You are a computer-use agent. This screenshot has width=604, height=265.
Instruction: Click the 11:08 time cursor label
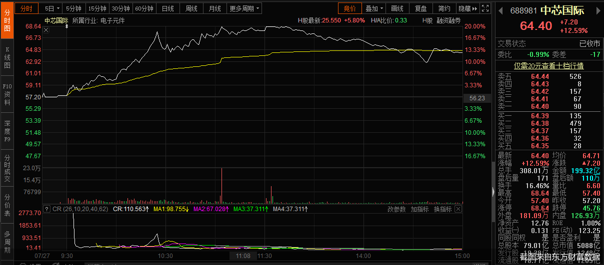point(243,256)
